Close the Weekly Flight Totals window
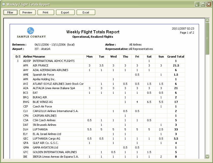The width and height of the screenshot is (213, 163). [x=209, y=4]
